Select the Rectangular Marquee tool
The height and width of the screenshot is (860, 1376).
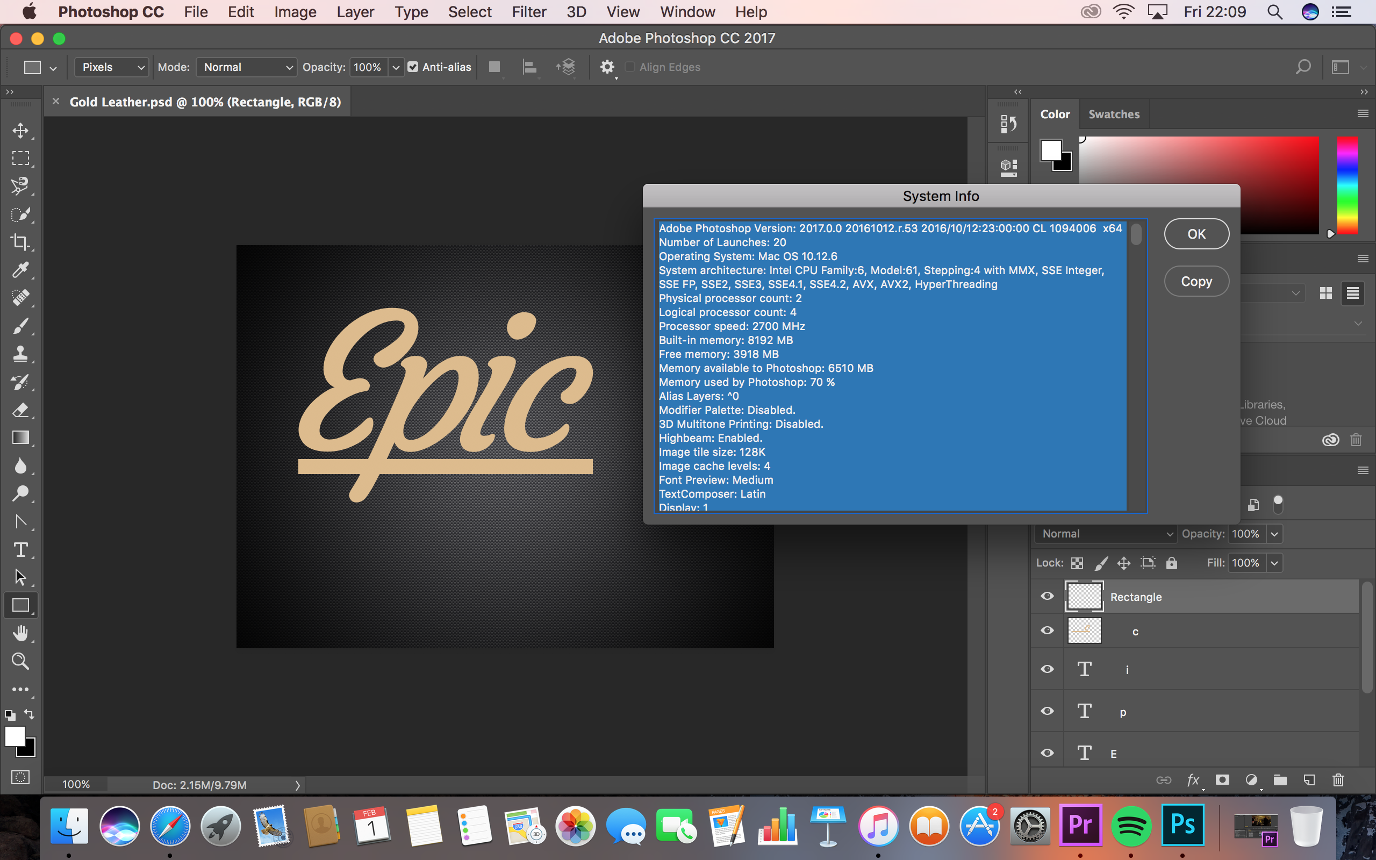click(x=20, y=158)
